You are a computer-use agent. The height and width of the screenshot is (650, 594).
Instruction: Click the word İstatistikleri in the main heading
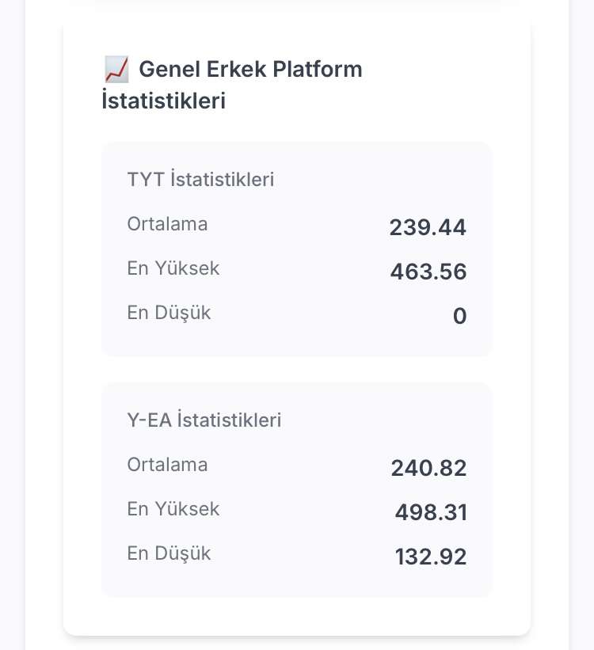pyautogui.click(x=164, y=101)
